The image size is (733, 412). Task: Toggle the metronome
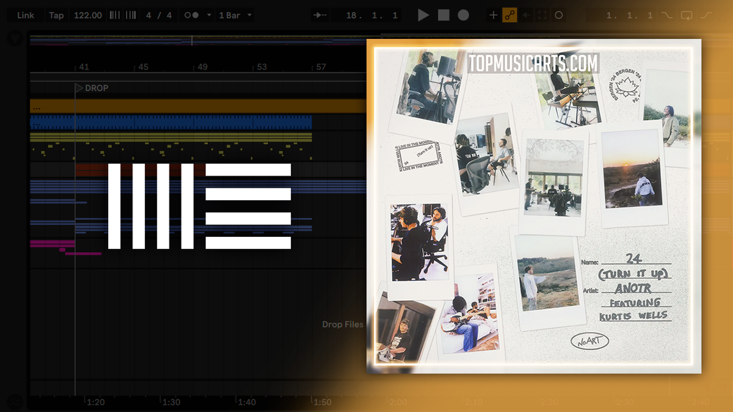[x=191, y=15]
